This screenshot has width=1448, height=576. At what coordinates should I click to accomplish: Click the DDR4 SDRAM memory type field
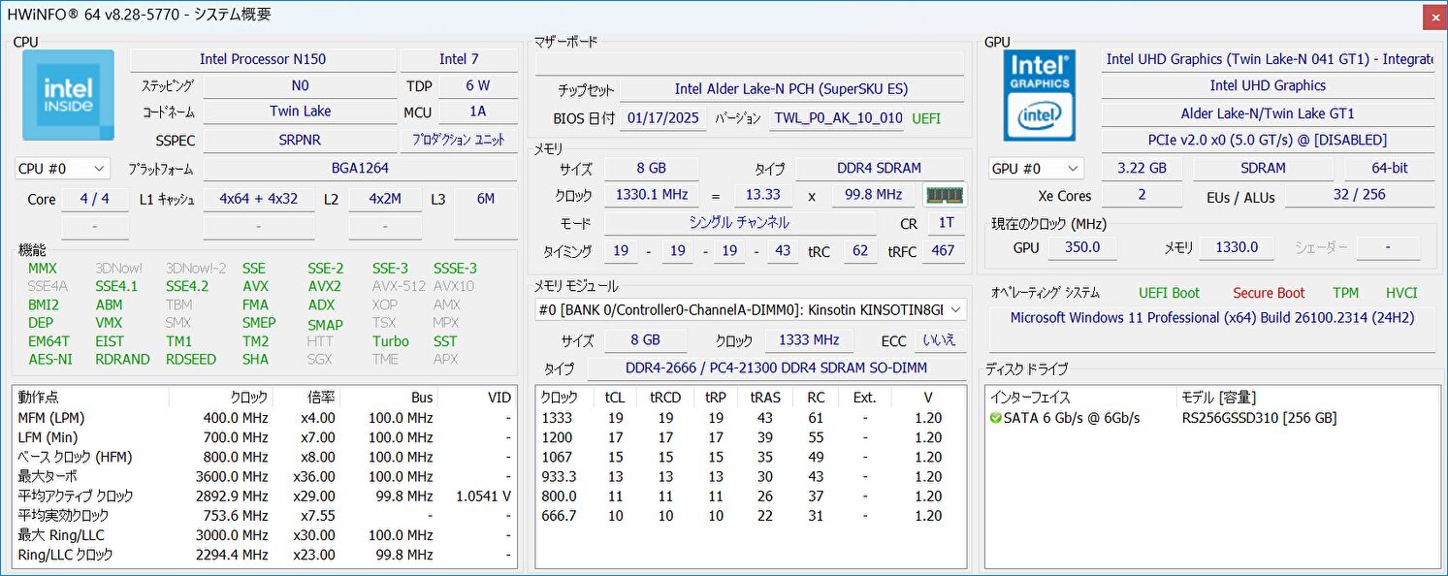880,169
